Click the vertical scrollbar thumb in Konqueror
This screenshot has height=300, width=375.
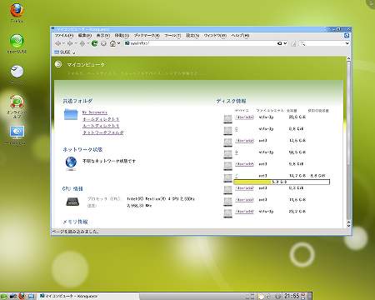[348, 113]
